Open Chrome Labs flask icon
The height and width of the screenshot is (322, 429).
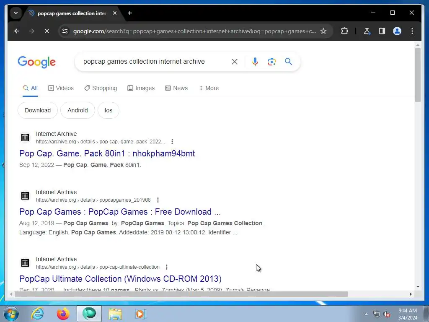(367, 31)
